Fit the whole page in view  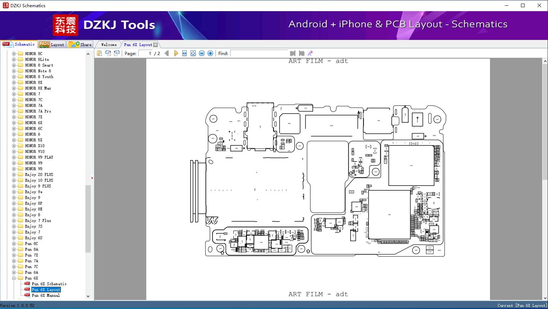point(193,53)
